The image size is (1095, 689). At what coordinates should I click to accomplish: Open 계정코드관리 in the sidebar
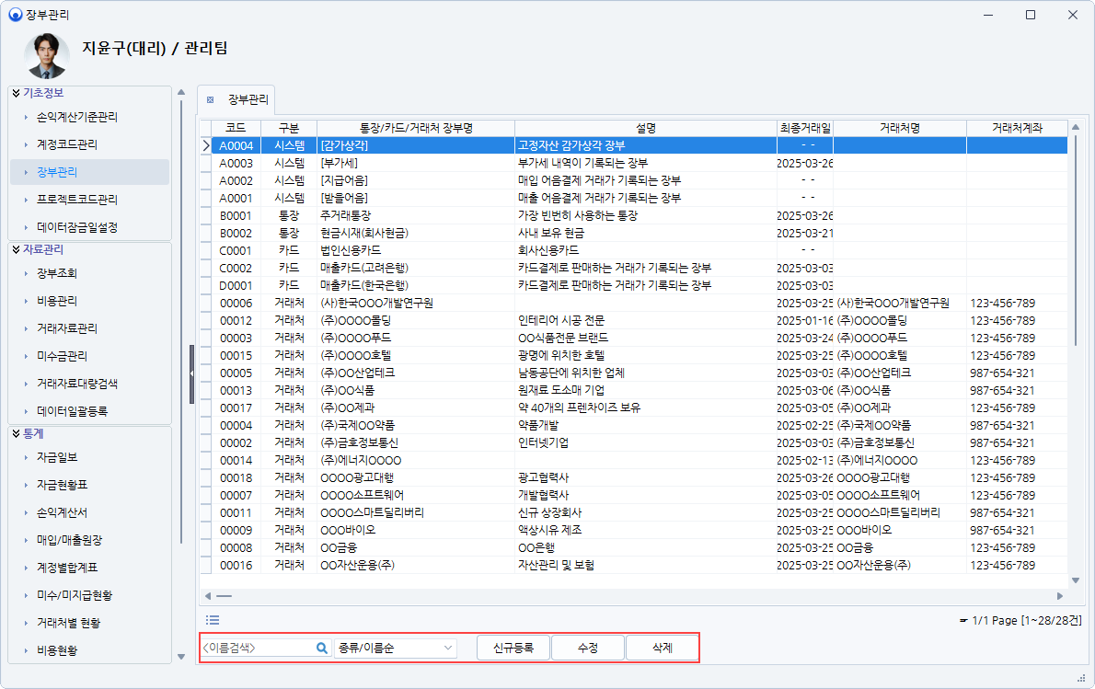pyautogui.click(x=67, y=144)
